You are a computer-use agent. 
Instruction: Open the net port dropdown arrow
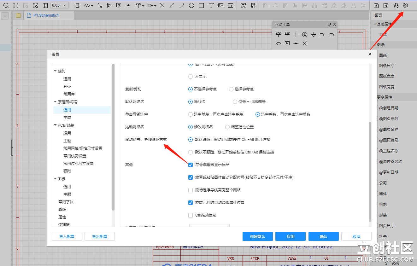(x=155, y=6)
